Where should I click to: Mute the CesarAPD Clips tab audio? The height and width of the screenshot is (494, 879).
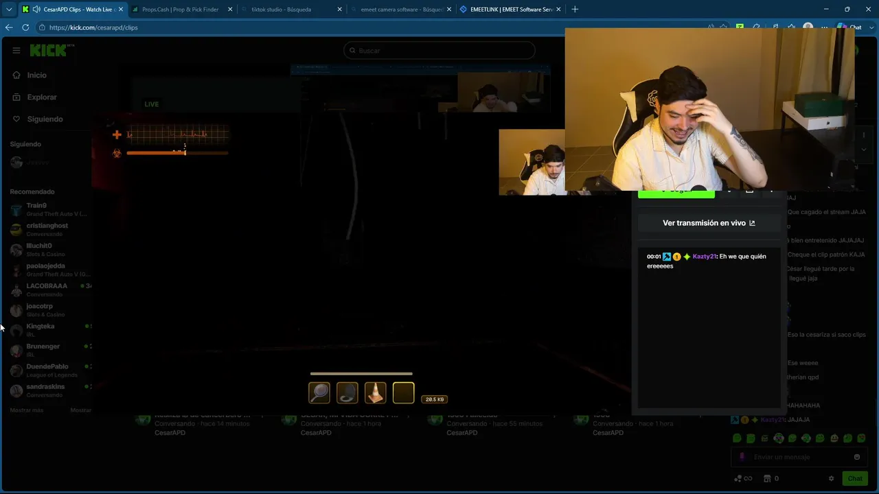pos(36,10)
